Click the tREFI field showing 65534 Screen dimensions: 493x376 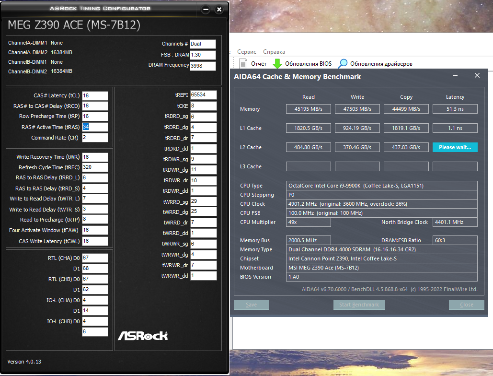[x=203, y=94]
